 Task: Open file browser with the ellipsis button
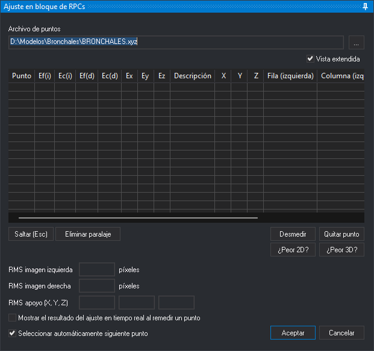coord(357,42)
